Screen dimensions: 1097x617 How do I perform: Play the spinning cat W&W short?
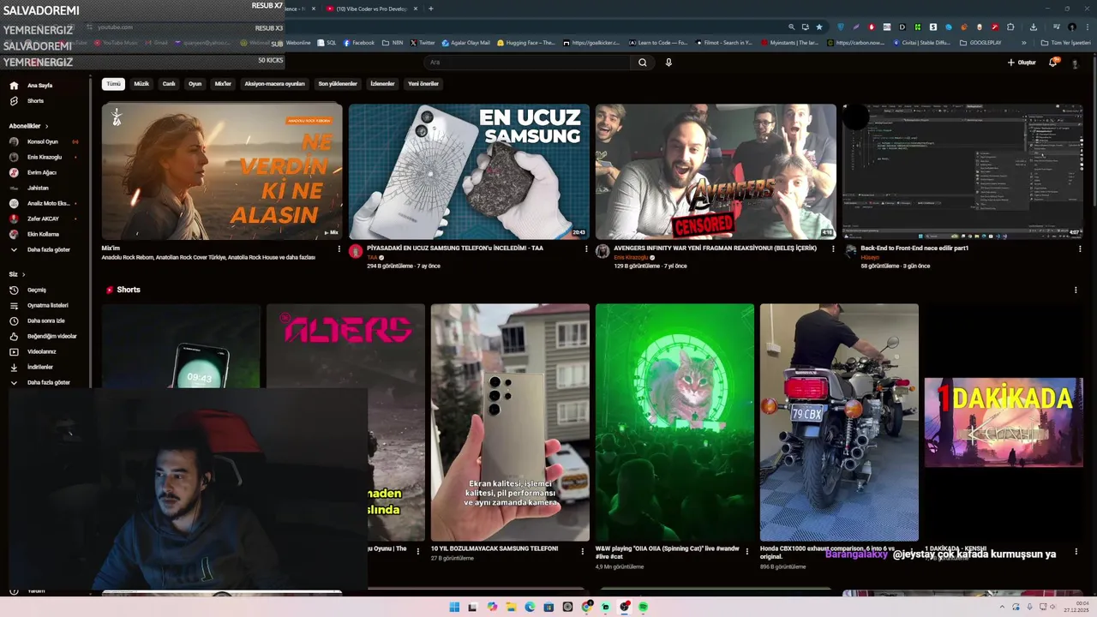point(674,422)
